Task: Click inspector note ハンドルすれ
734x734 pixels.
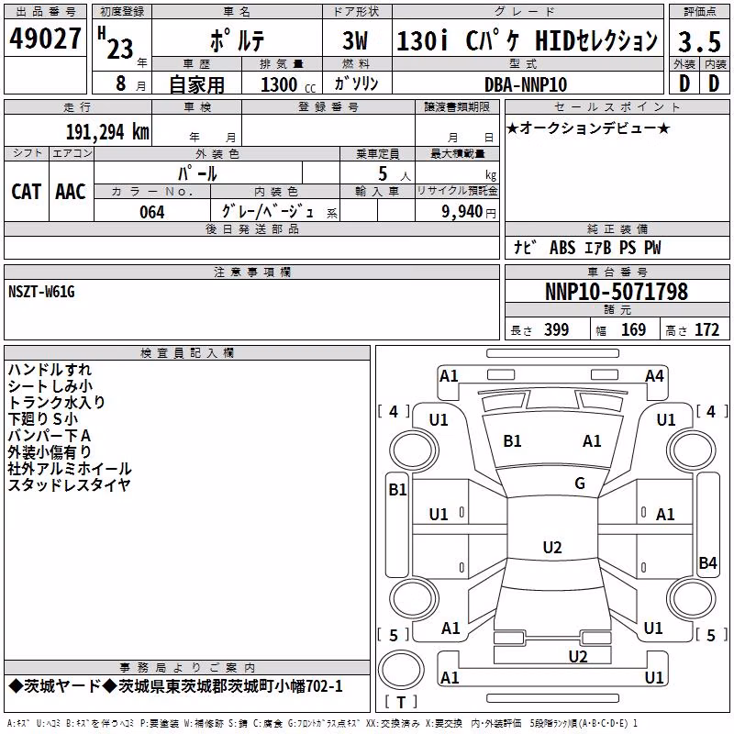Action: (50, 370)
